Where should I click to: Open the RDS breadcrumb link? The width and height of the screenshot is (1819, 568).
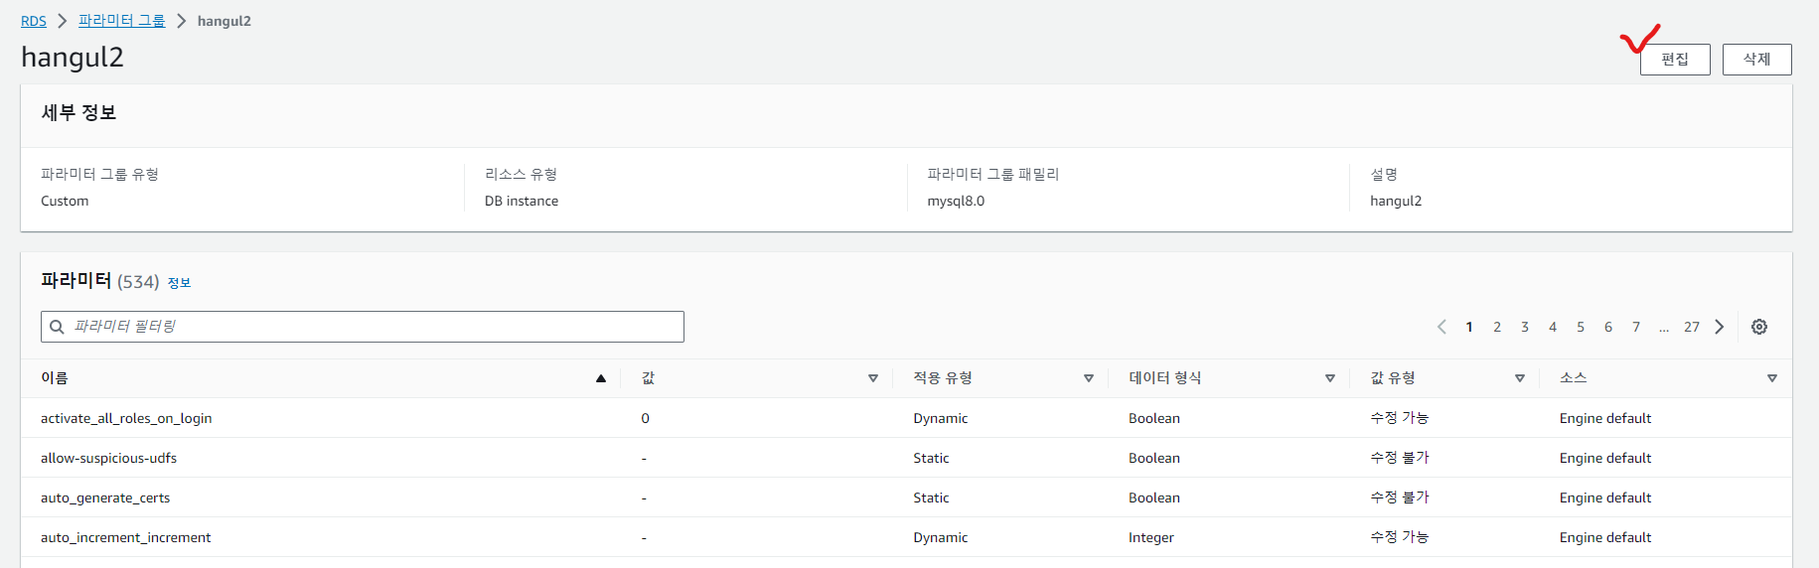(x=34, y=21)
